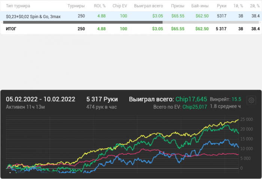The image size is (262, 179).
Task: Click the Chip17,645 total winnings value
Action: (x=191, y=99)
